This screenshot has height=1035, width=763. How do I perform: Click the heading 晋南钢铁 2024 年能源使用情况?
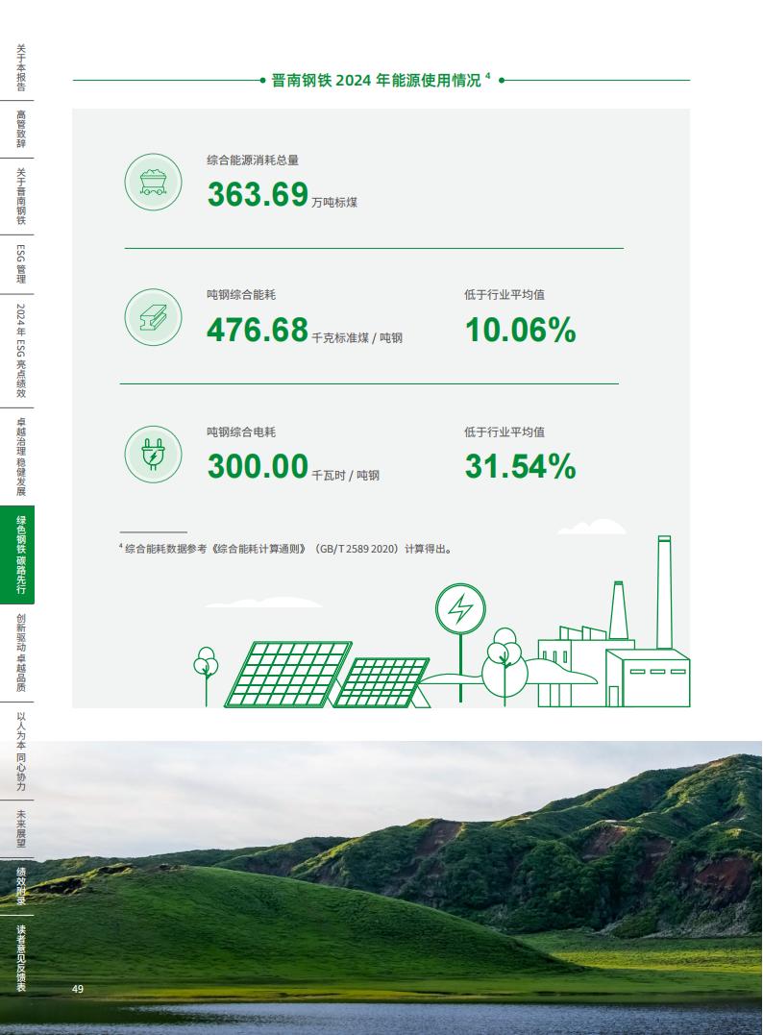click(377, 81)
